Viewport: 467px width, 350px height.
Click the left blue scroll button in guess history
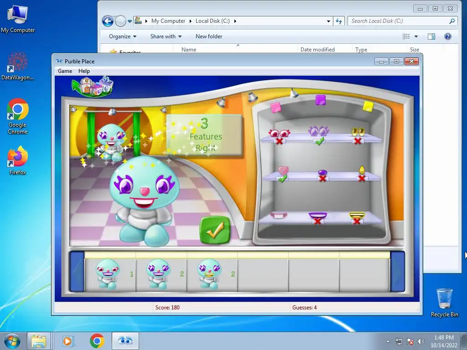point(77,272)
